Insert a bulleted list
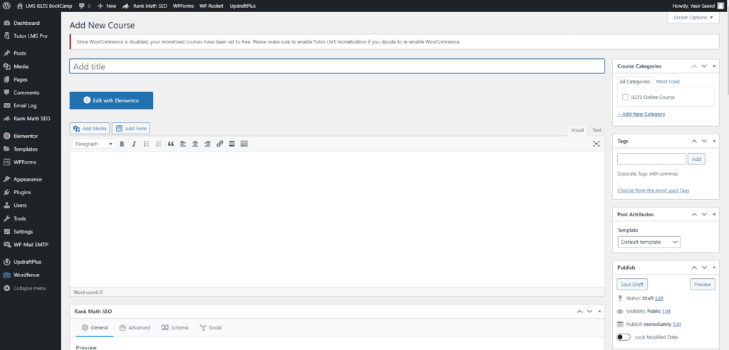Viewport: 729px width, 350px height. tap(147, 144)
